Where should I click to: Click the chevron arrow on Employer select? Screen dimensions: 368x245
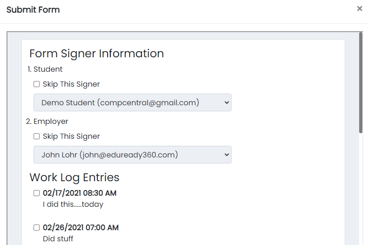point(226,155)
